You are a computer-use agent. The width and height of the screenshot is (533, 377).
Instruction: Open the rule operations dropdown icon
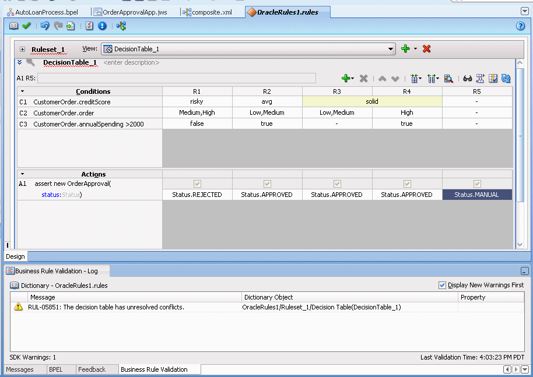[x=416, y=79]
